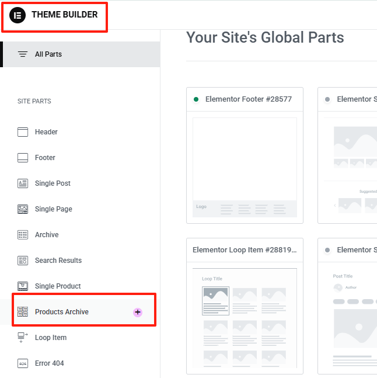Select the All Parts filter icon
The width and height of the screenshot is (377, 378).
(x=23, y=54)
